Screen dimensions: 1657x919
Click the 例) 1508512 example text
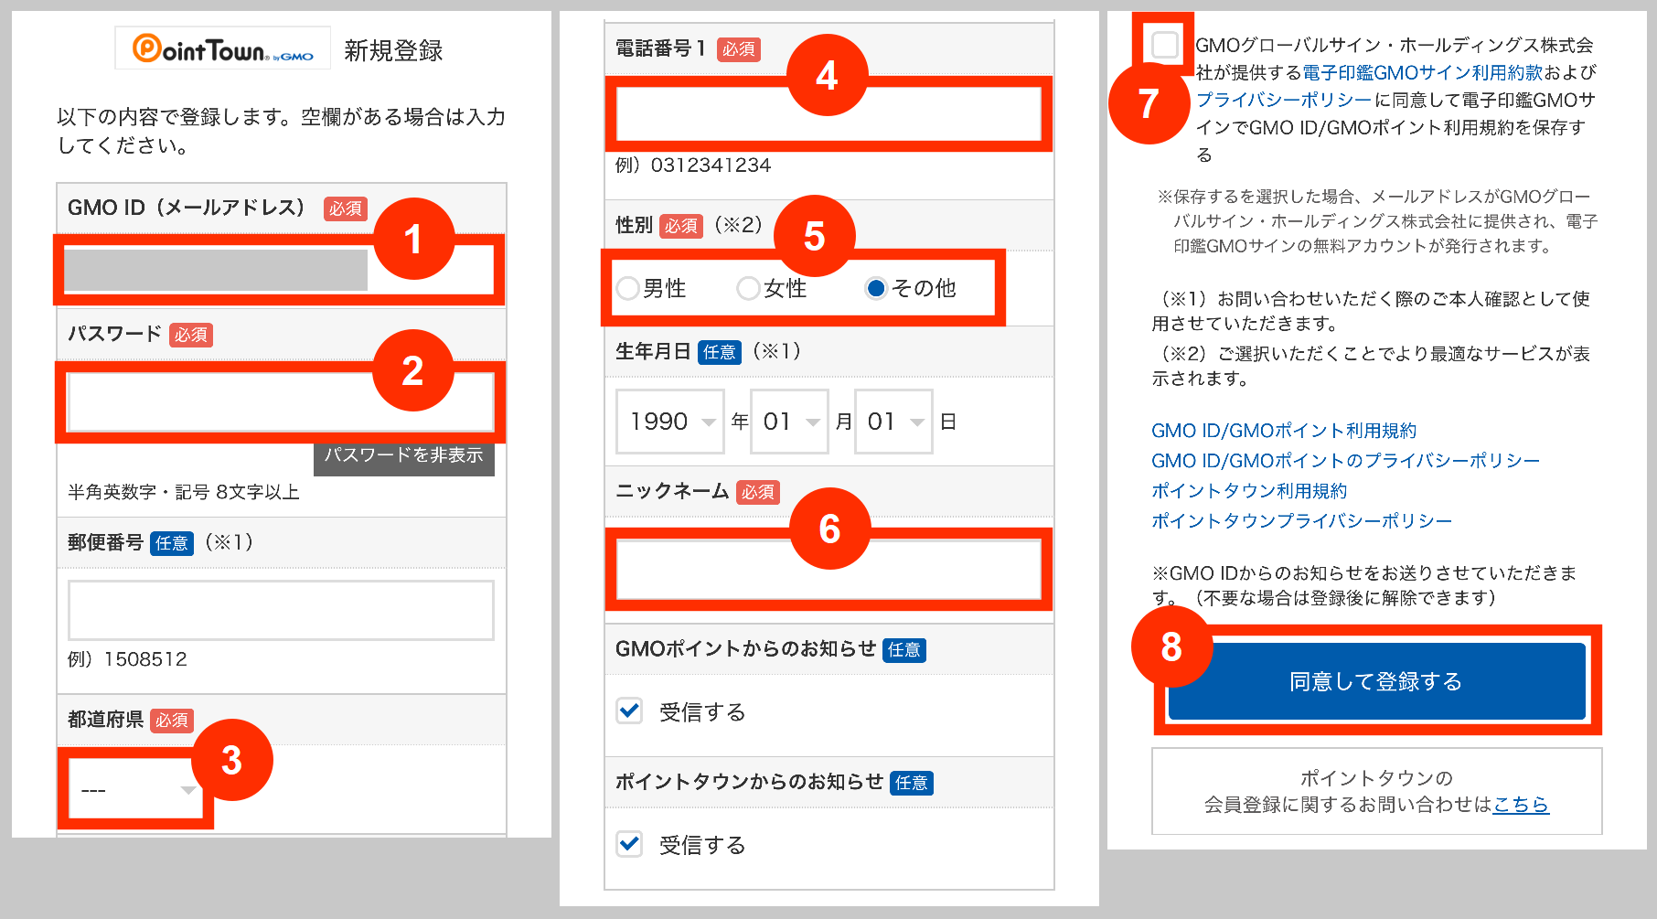click(x=127, y=659)
